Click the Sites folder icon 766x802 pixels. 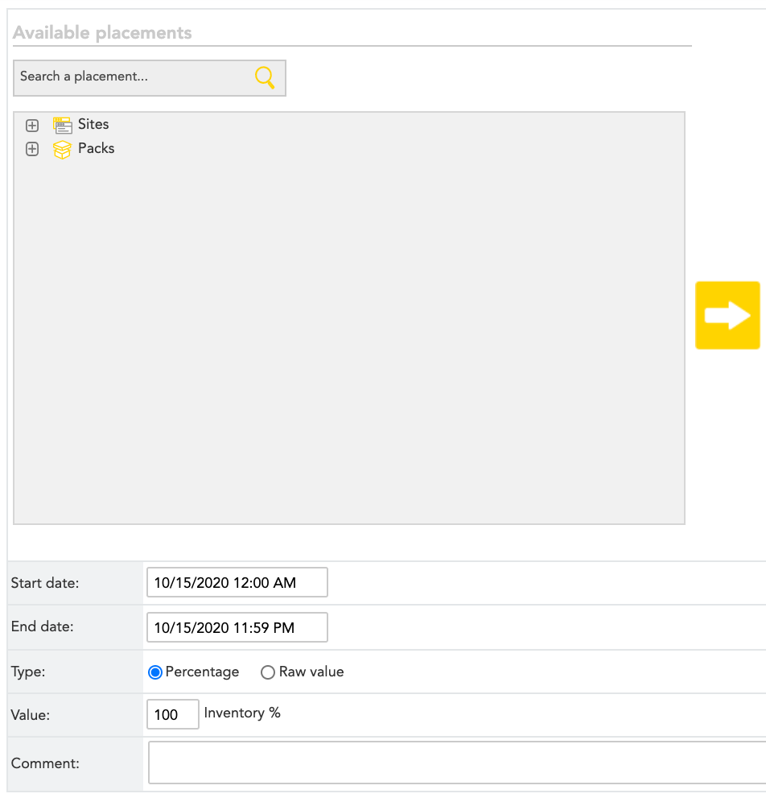[62, 125]
